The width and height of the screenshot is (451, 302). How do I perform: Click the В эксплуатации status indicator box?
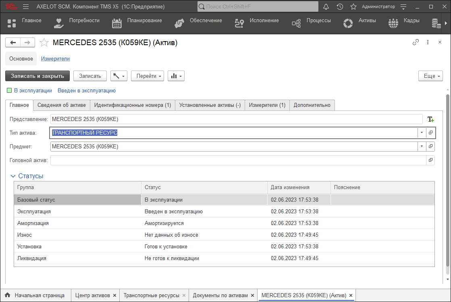pyautogui.click(x=9, y=91)
